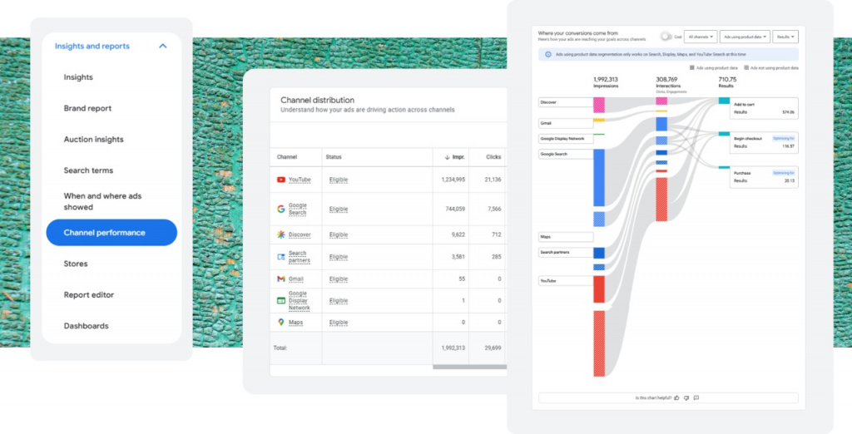Click the Ads using product data legend swatch
The image size is (852, 434).
coord(691,68)
